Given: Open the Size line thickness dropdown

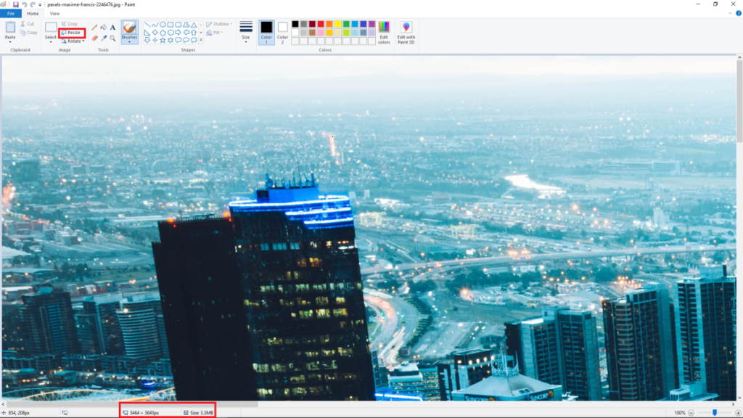Looking at the screenshot, I should tap(246, 33).
